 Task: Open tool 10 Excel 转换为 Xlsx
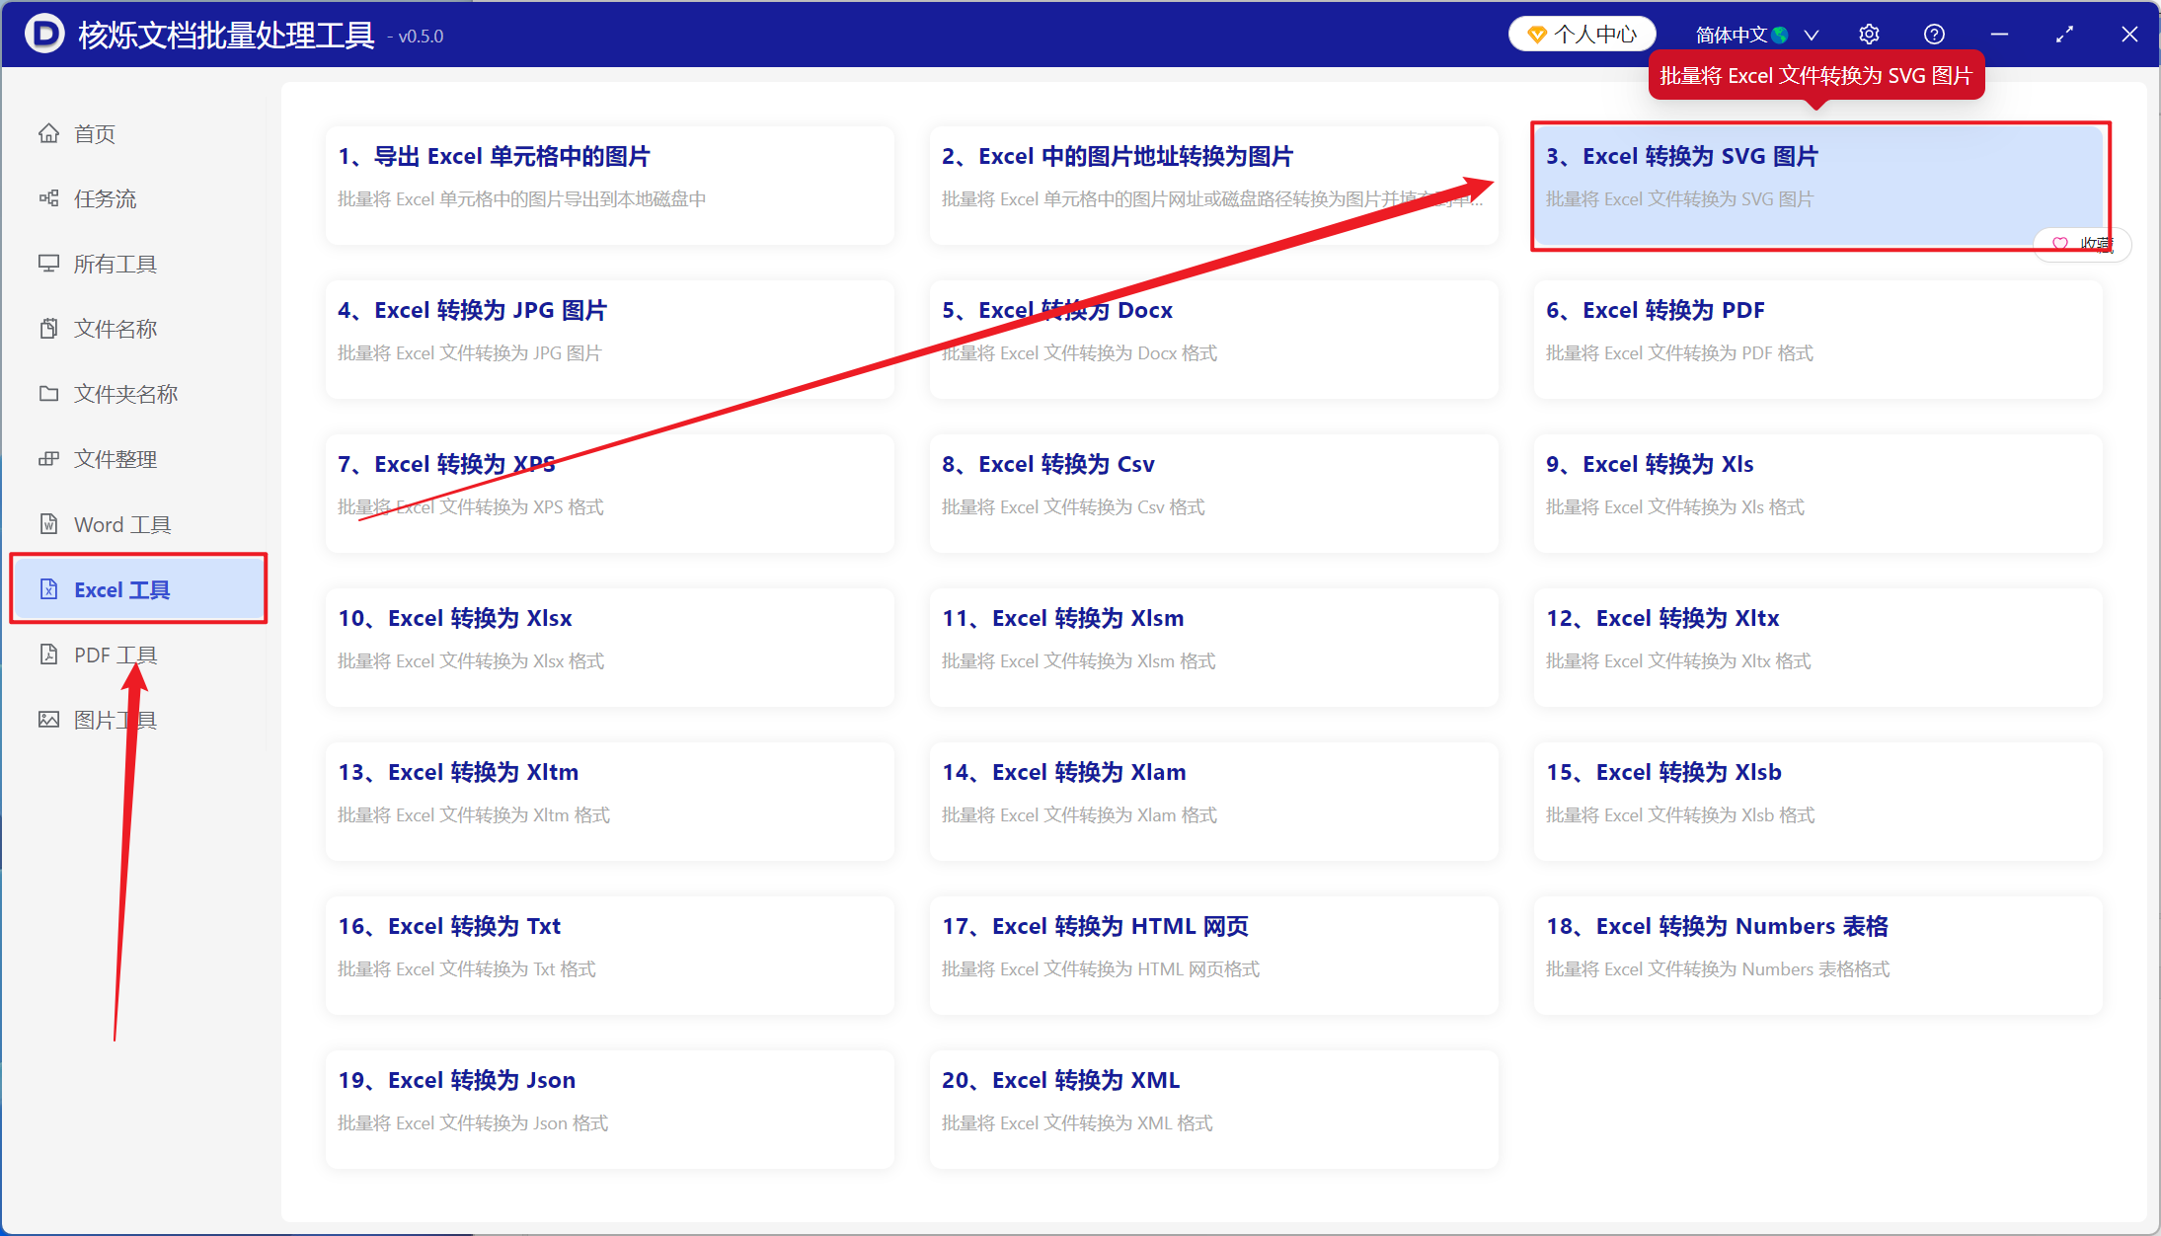610,647
